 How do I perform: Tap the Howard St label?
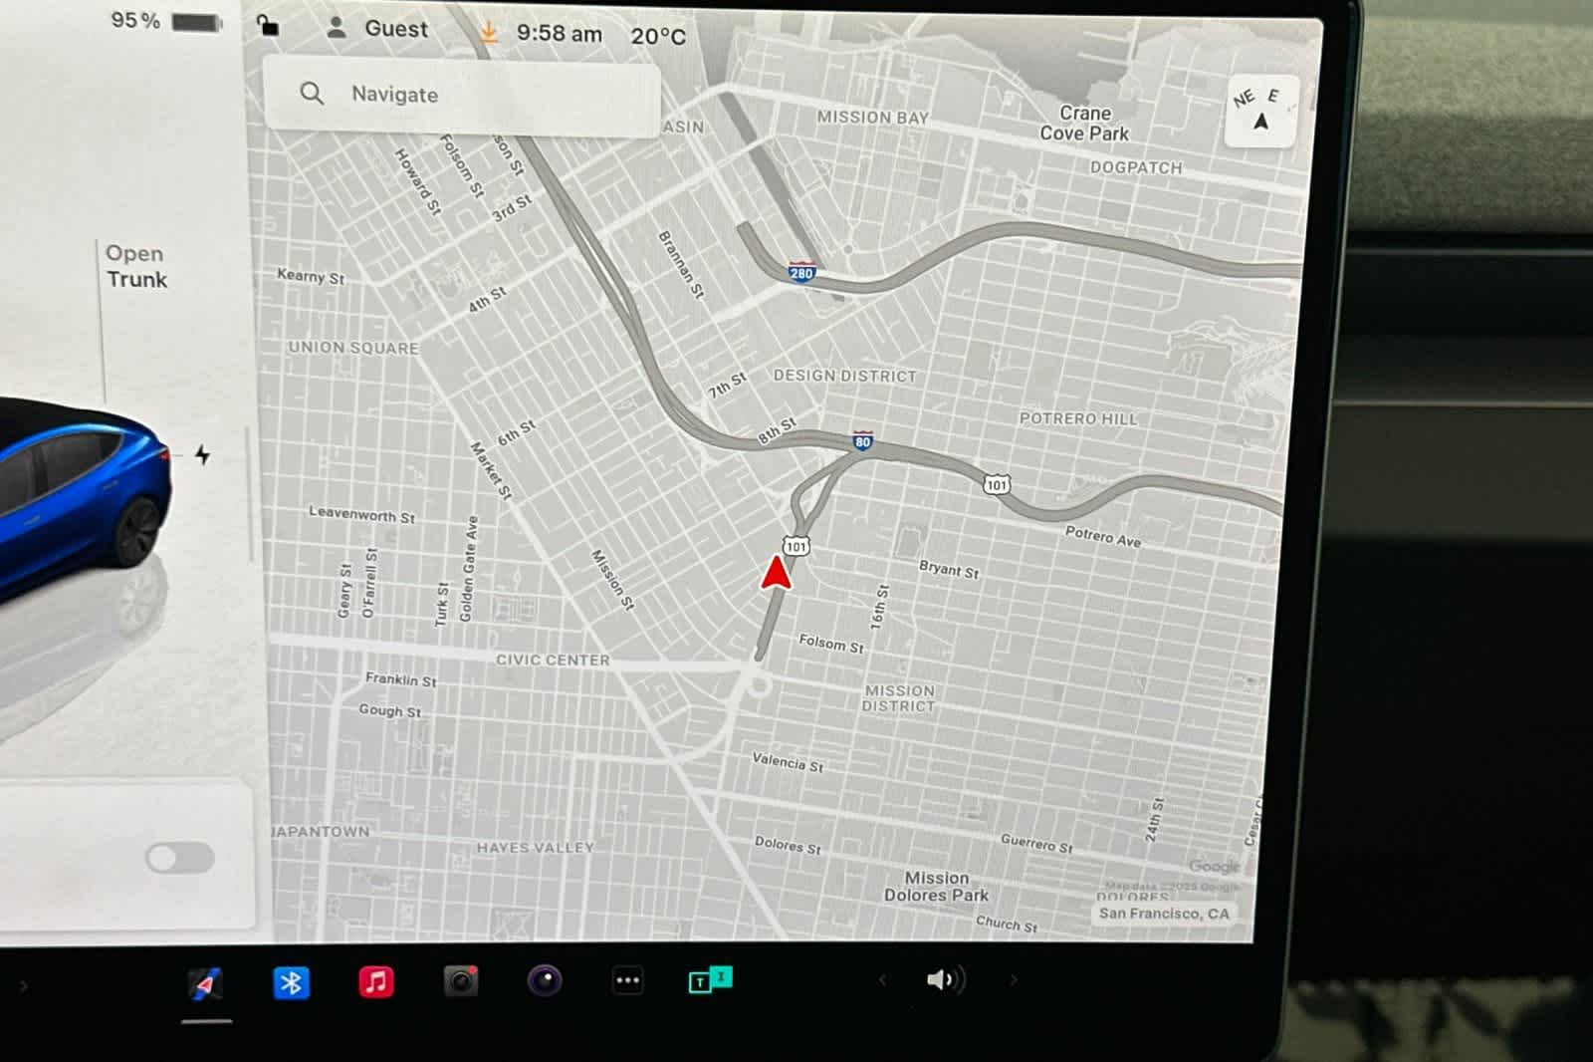click(418, 181)
